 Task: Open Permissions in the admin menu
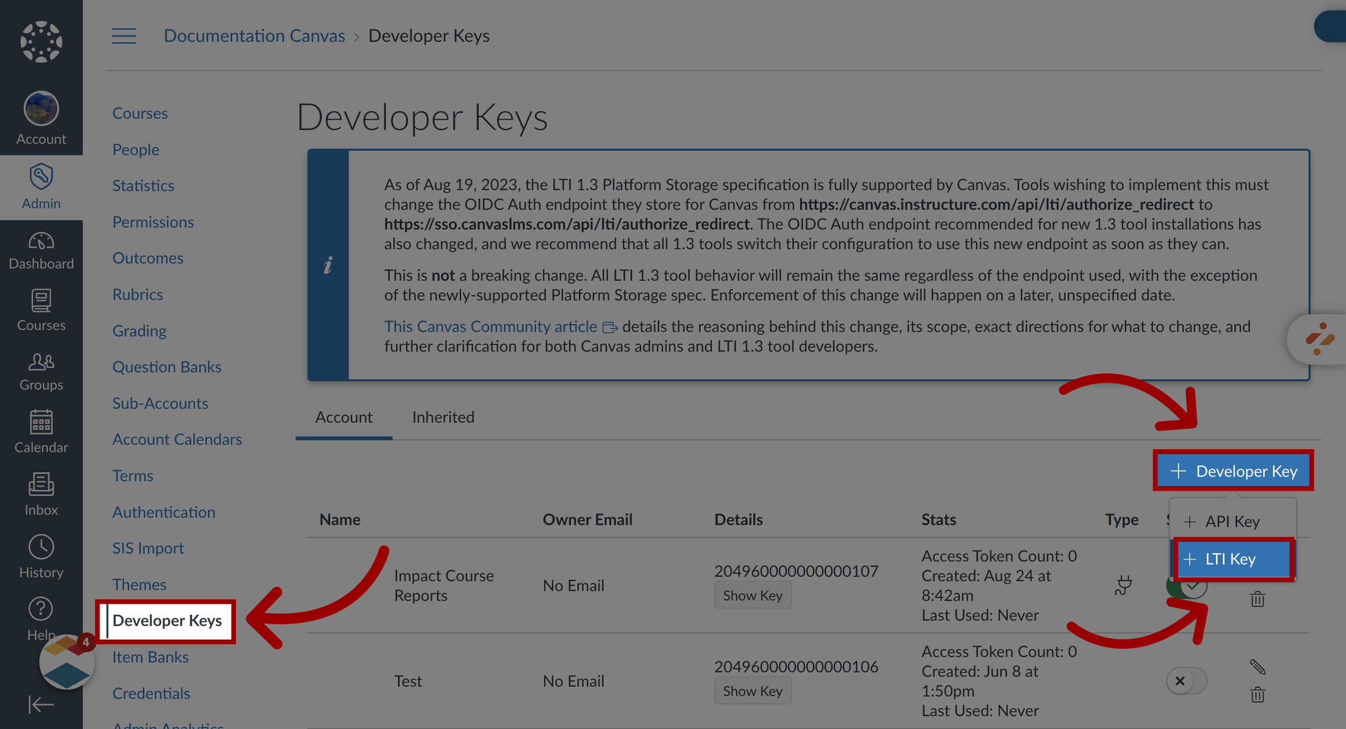coord(153,222)
